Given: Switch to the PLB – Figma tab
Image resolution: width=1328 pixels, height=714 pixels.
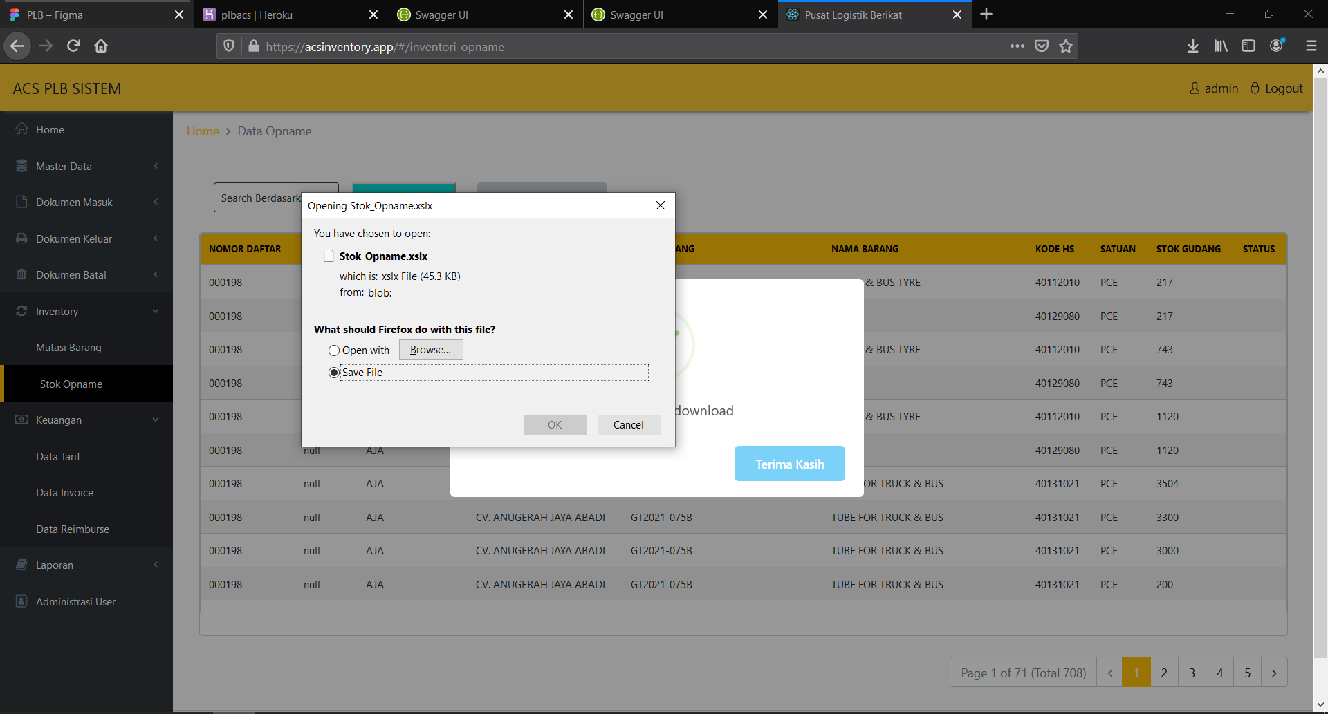Looking at the screenshot, I should pos(96,15).
